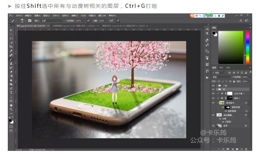The image size is (260, 152).
Task: Toggle pressure for opacity button
Action: pos(88,20)
